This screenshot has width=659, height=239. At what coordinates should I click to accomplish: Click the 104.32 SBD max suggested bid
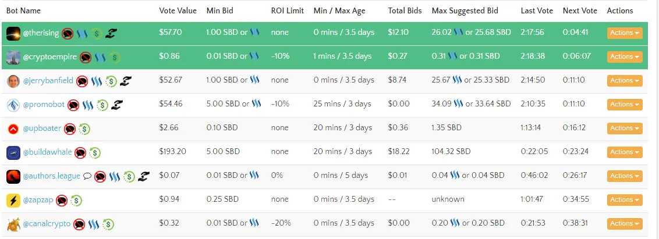(451, 152)
